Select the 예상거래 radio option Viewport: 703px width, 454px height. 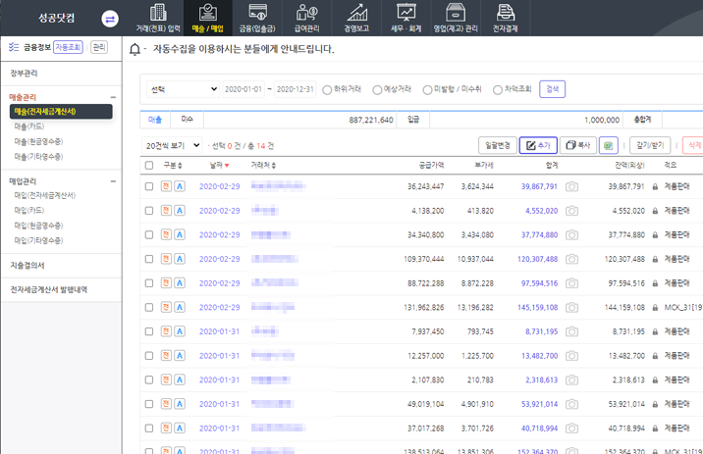point(377,90)
